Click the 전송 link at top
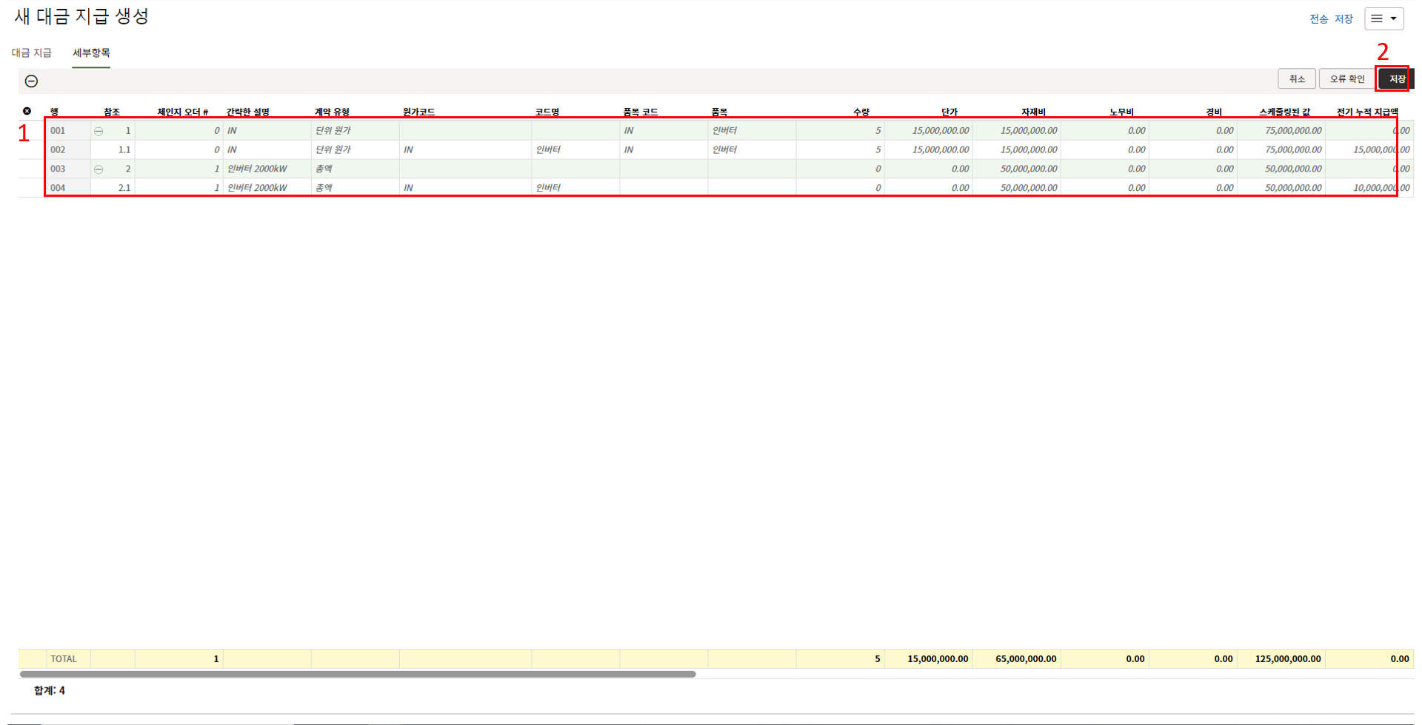Screen dimensions: 1422x725 (1318, 18)
